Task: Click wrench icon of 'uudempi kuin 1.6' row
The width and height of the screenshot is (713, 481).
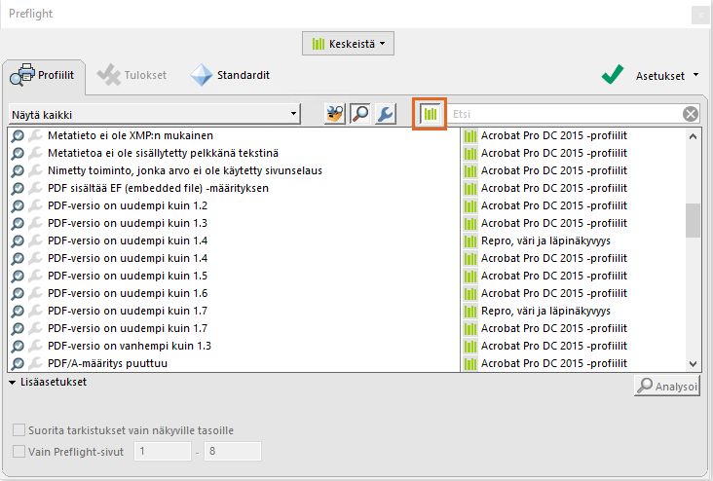Action: pyautogui.click(x=35, y=293)
